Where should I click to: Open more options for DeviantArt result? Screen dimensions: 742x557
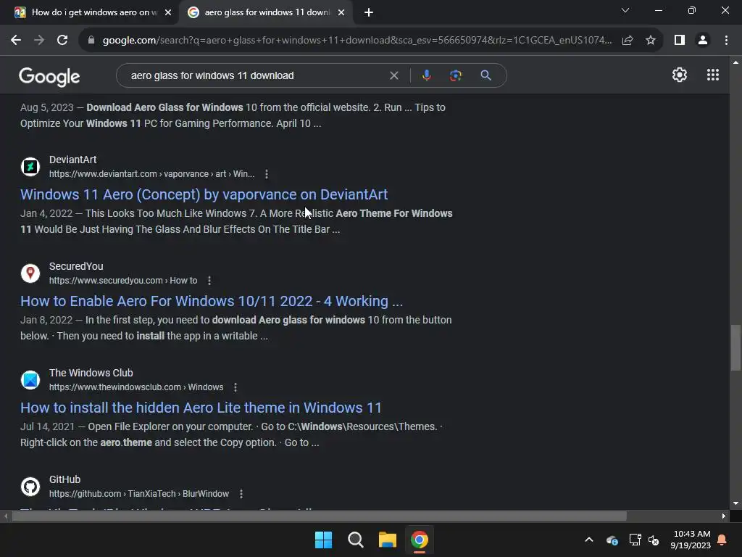pos(267,174)
